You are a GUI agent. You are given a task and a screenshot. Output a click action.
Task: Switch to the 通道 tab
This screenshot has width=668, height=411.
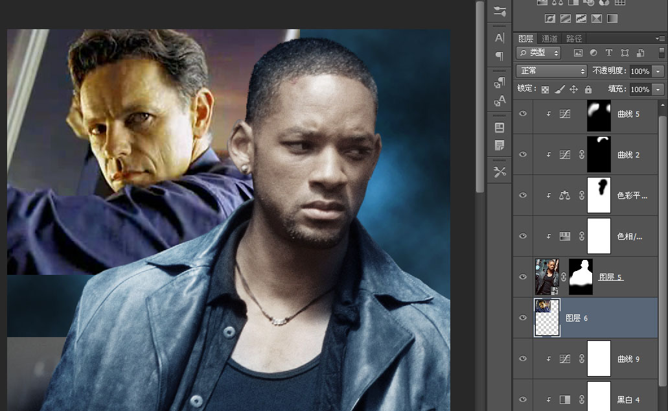[x=549, y=39]
